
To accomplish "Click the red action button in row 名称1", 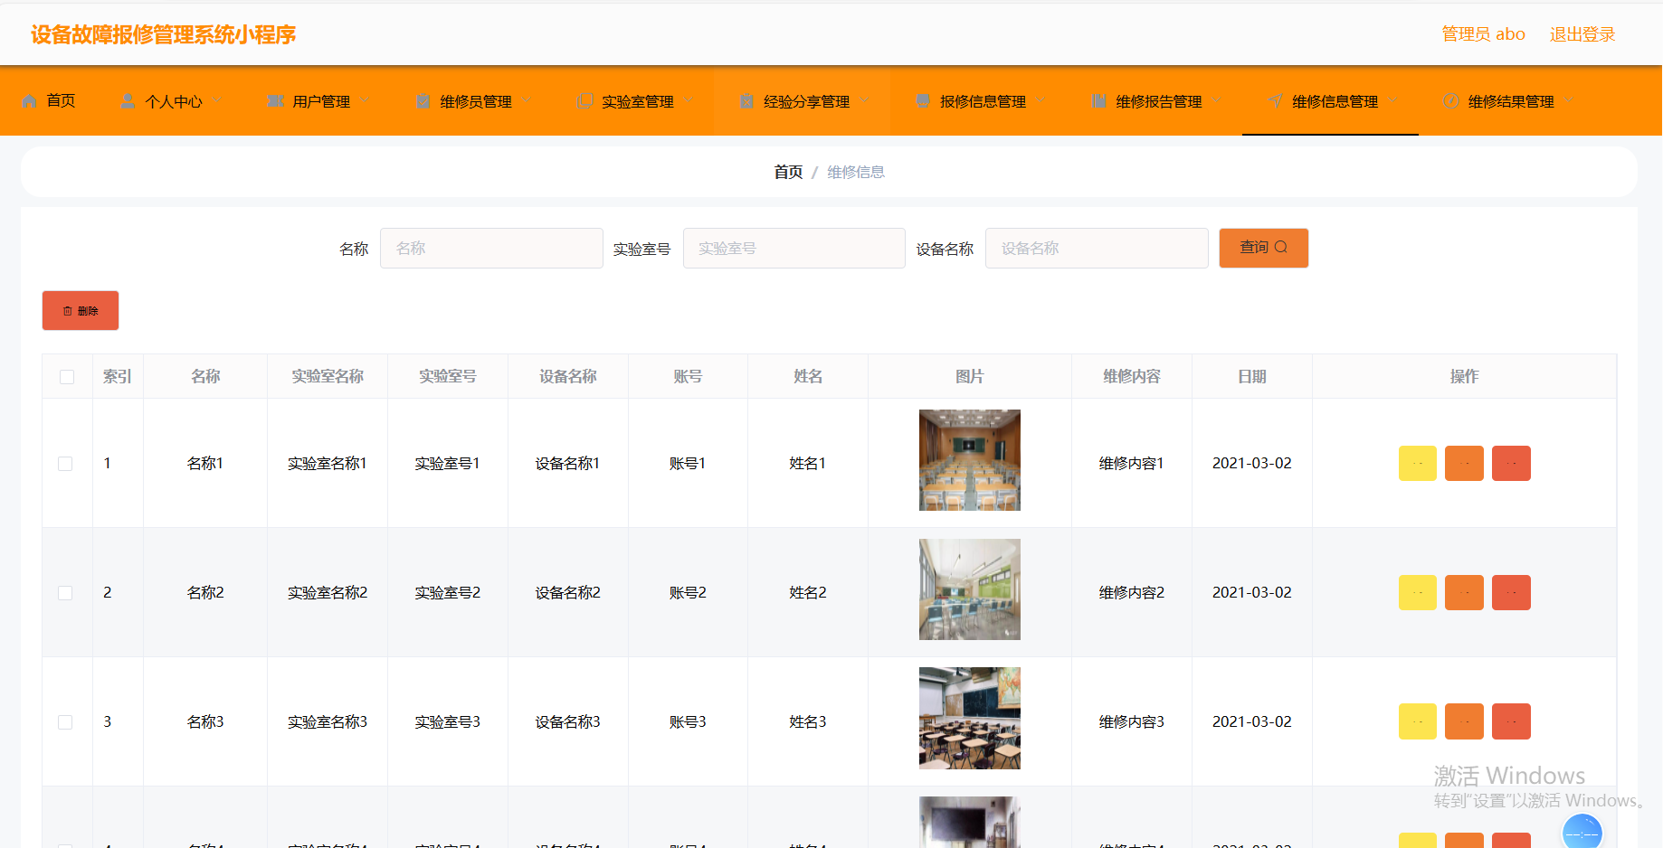I will 1511,463.
